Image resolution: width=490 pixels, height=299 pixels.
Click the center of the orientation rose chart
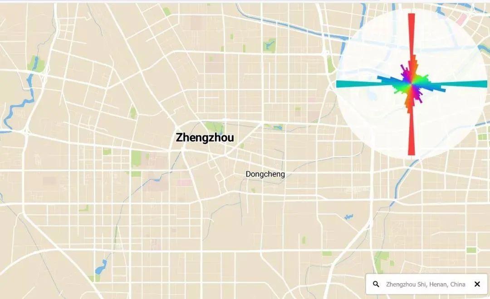(412, 84)
